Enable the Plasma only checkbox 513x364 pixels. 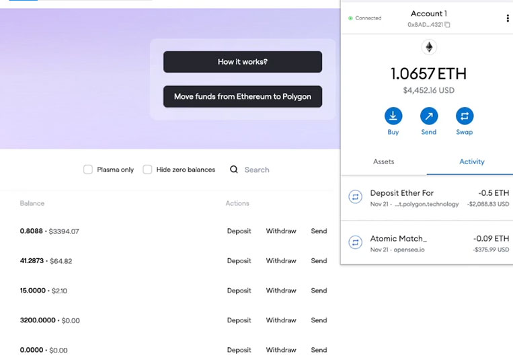87,170
